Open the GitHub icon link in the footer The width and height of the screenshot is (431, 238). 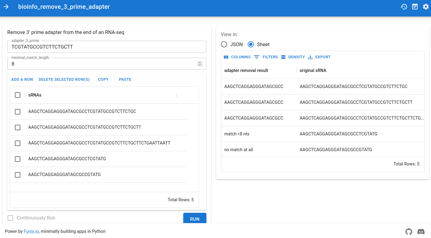[x=409, y=232]
